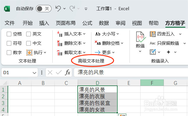Check the 中文 checkbox
188x116 pixels.
(x=29, y=43)
